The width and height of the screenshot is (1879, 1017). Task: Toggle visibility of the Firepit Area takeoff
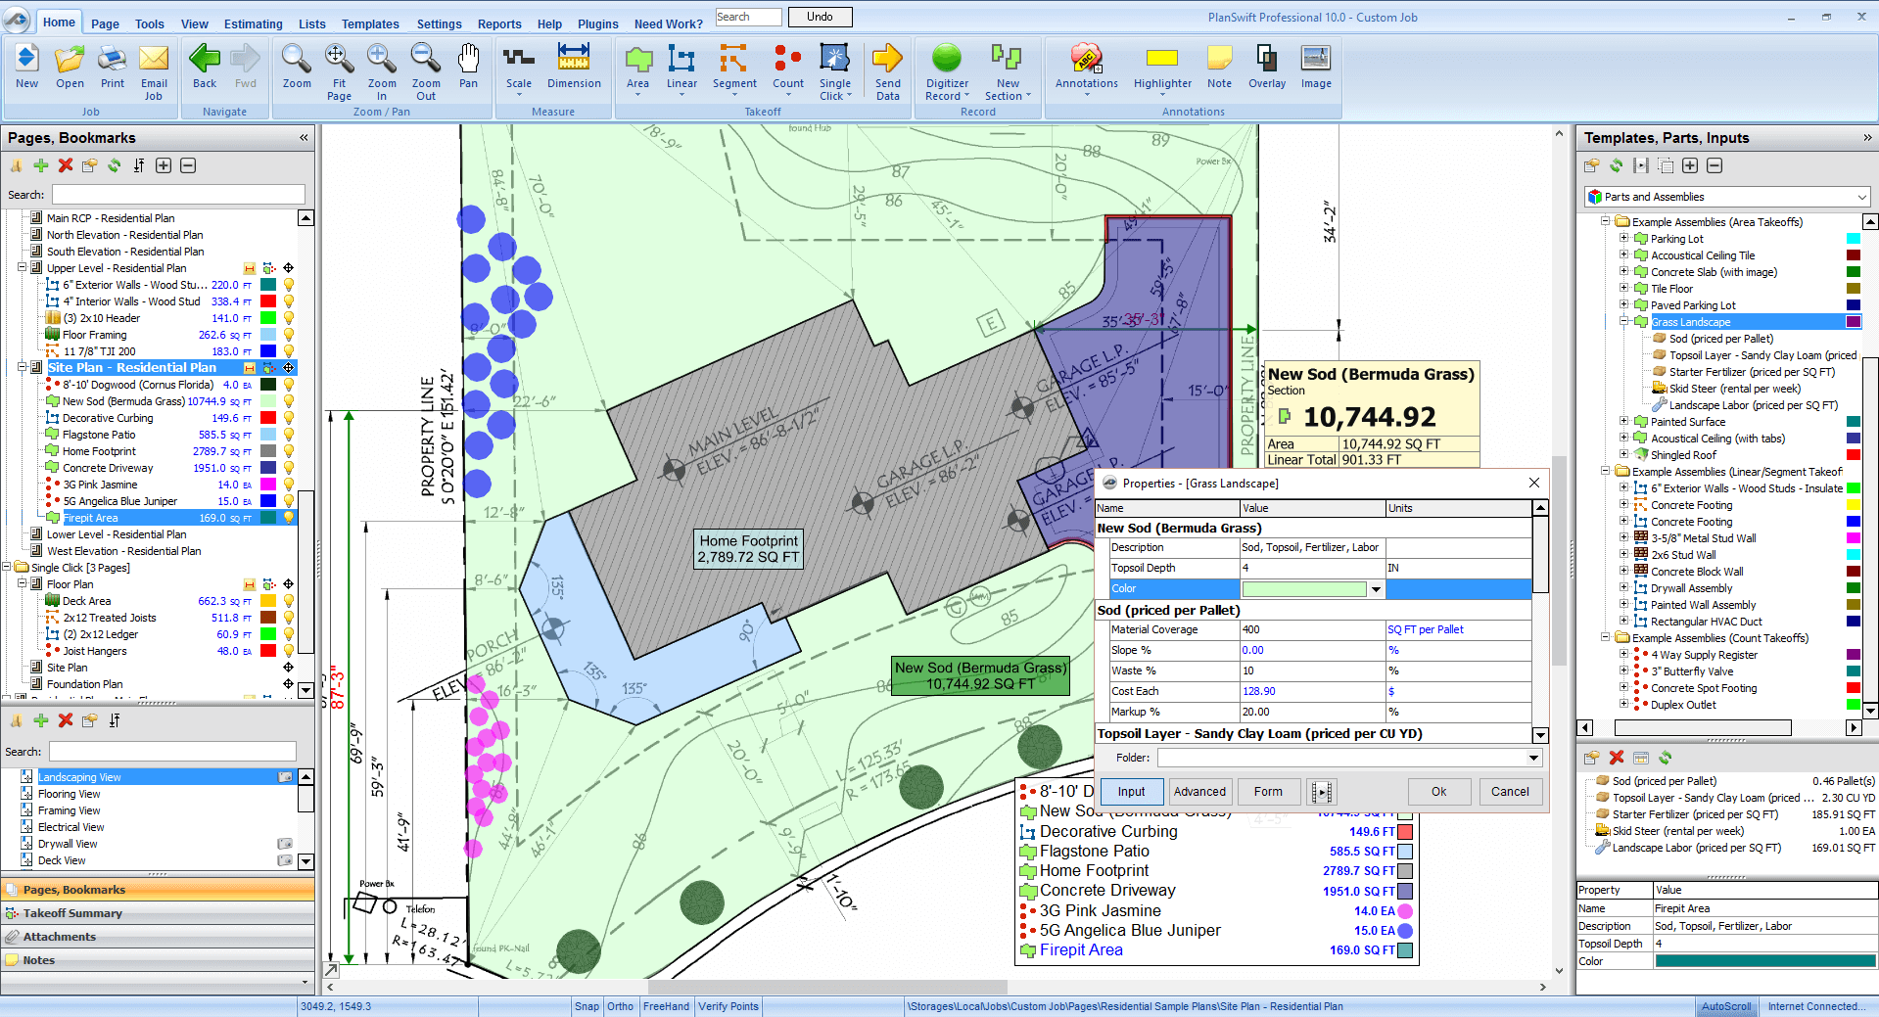click(287, 517)
